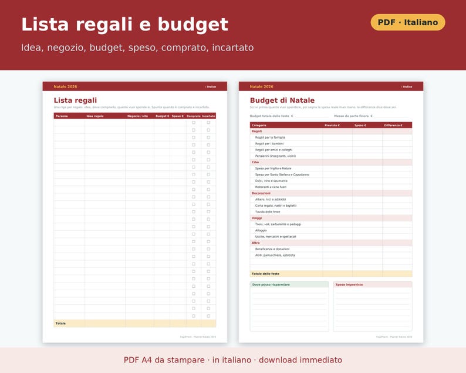Open Indice link on Lista regali page

click(211, 87)
